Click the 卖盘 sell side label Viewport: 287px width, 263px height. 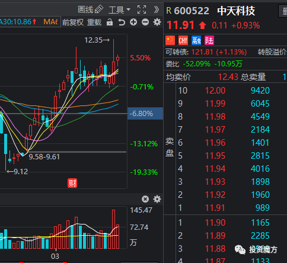coord(170,147)
